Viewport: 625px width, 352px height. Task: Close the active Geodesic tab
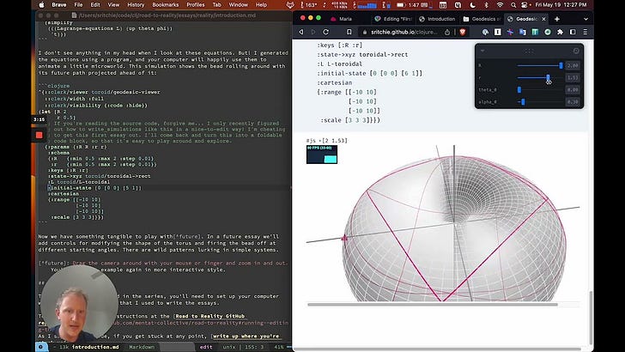tap(543, 19)
